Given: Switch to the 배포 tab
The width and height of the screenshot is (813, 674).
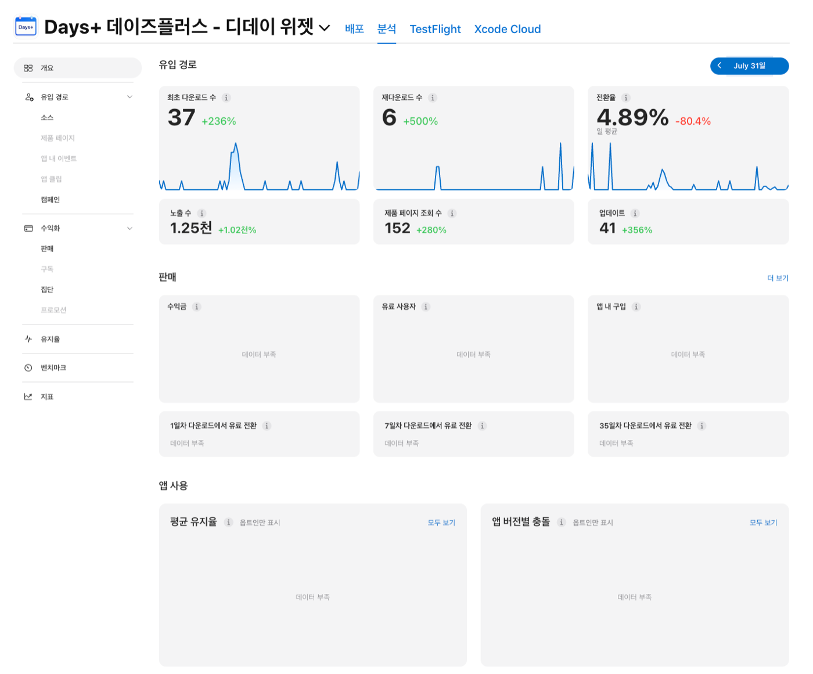Looking at the screenshot, I should pyautogui.click(x=354, y=28).
